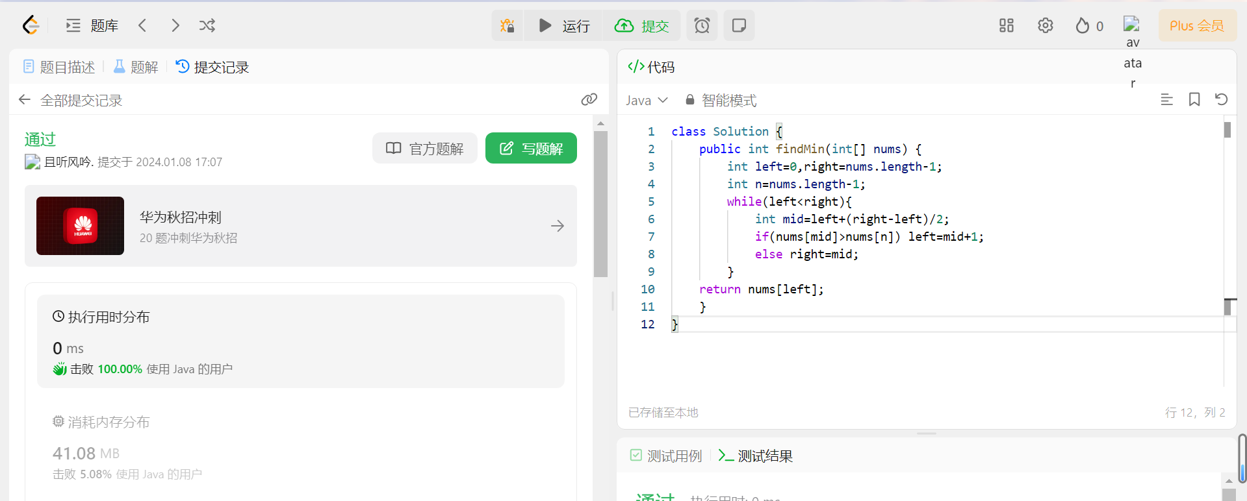This screenshot has width=1247, height=501.
Task: Open user avatar menu
Action: (x=1132, y=25)
